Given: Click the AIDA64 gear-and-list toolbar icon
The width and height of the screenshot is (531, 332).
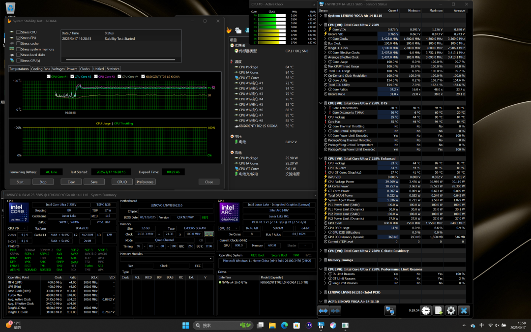Looking at the screenshot, I should click(x=238, y=30).
